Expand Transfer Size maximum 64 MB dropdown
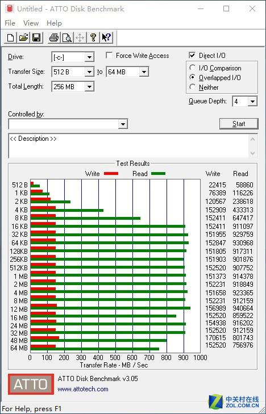The image size is (266, 414). 144,72
